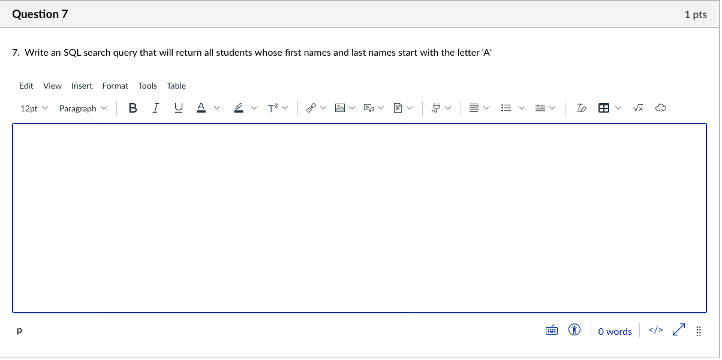Open the Table menu
722x360 pixels.
(176, 86)
